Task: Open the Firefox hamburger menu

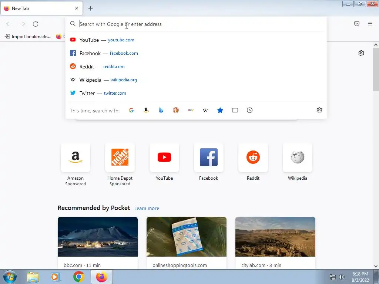Action: (x=370, y=24)
